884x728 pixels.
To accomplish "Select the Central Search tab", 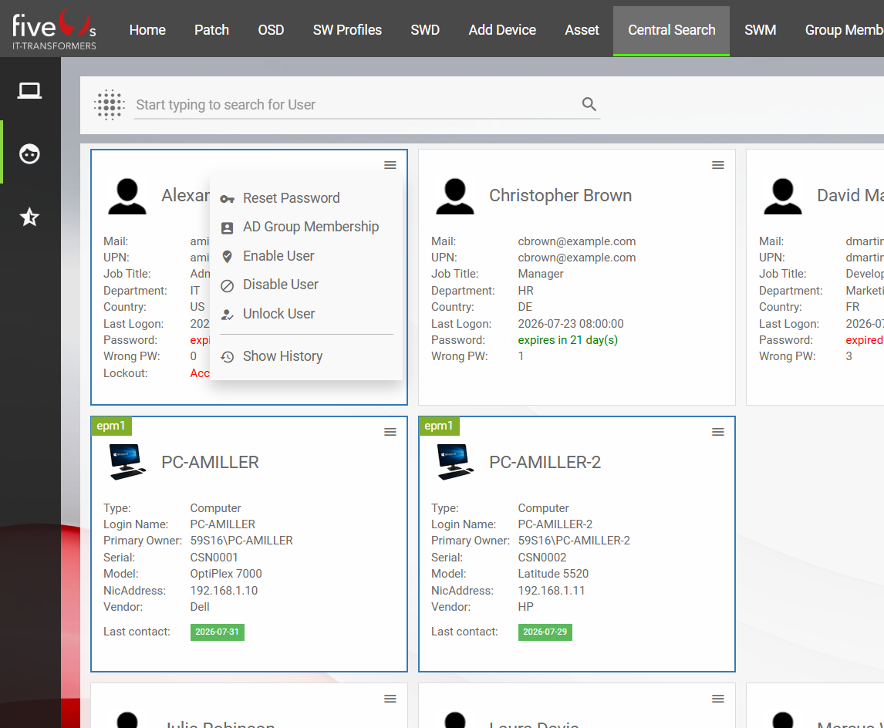I will (x=671, y=30).
